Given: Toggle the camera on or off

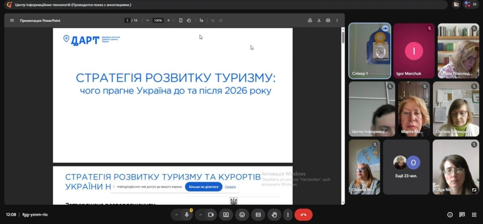Looking at the screenshot, I should pos(211,215).
